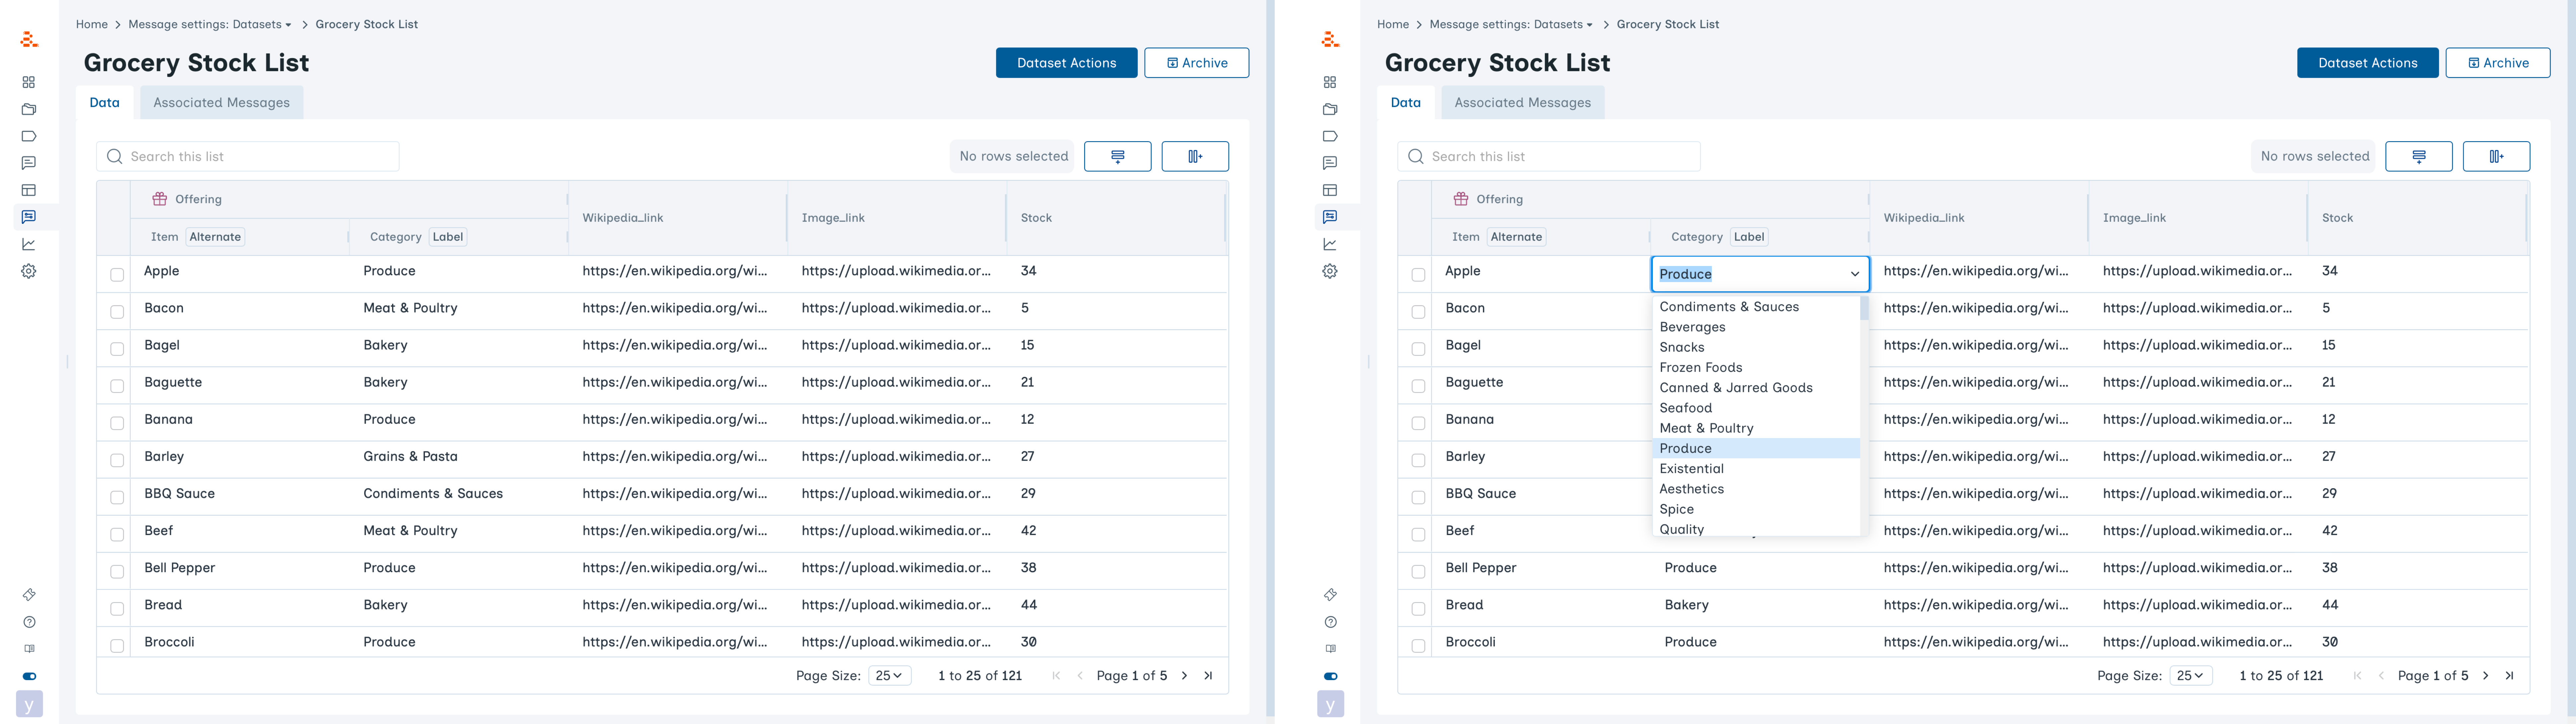Screen dimensions: 2576x724
Task: Click help question-mark icon in left pane sidebar
Action: (29, 622)
